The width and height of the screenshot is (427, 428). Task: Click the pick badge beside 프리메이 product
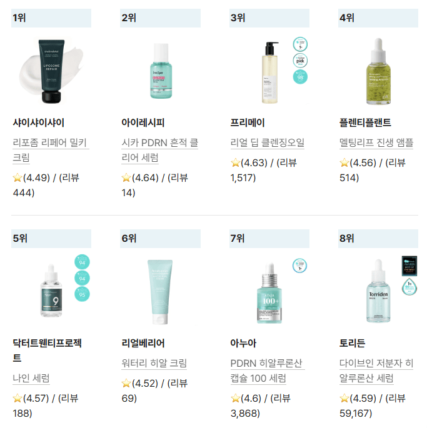tap(300, 61)
